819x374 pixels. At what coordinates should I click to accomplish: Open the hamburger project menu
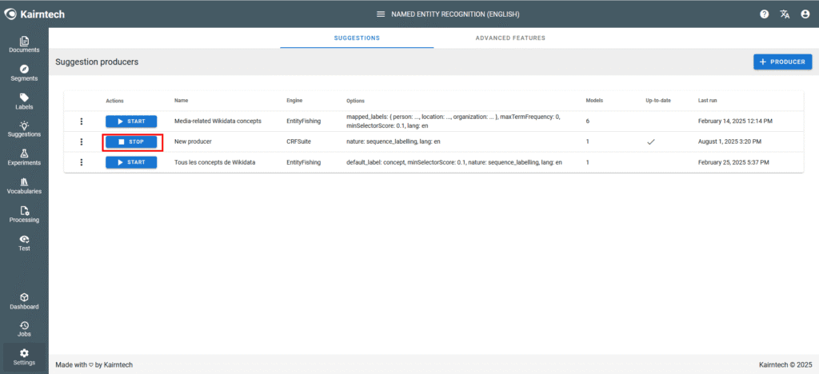[381, 14]
